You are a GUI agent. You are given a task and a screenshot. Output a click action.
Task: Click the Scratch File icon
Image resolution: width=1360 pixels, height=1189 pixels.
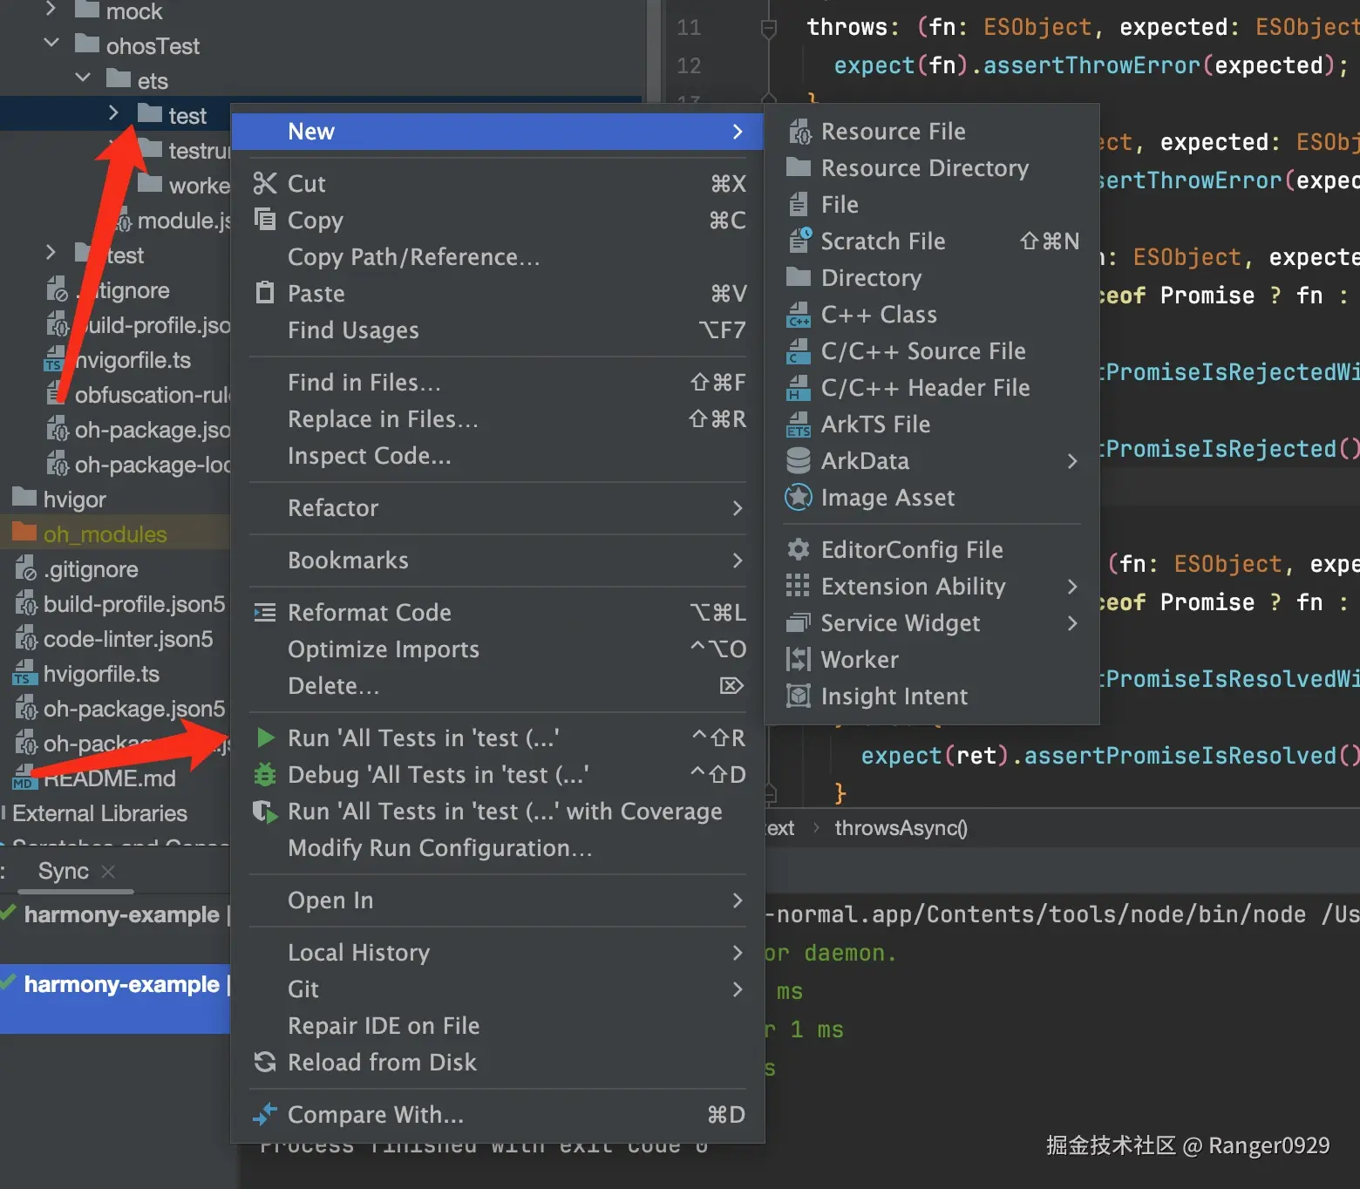point(799,241)
